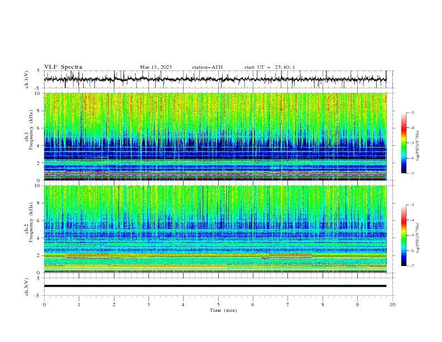
Task: Click the ch.3 flat waveform trace
Action: (x=215, y=286)
